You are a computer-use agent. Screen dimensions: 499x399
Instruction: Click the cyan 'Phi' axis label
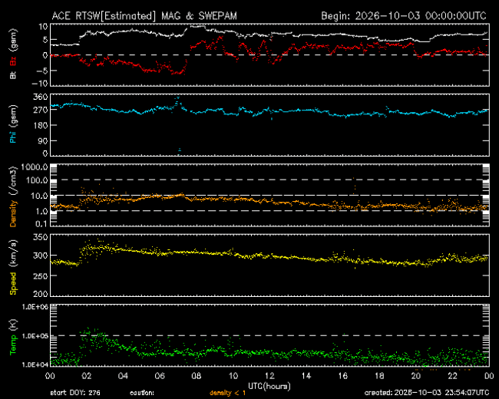[13, 136]
